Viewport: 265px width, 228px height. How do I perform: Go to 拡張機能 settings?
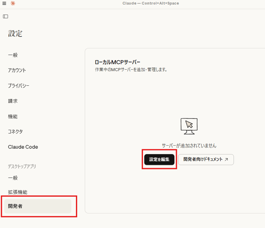pos(18,192)
